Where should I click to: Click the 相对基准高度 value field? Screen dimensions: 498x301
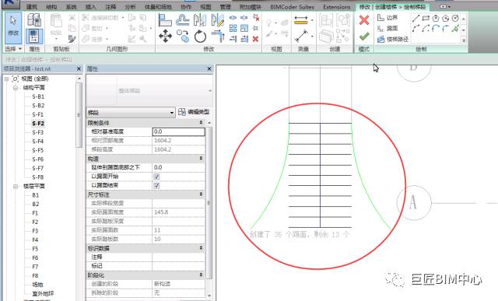pos(179,131)
